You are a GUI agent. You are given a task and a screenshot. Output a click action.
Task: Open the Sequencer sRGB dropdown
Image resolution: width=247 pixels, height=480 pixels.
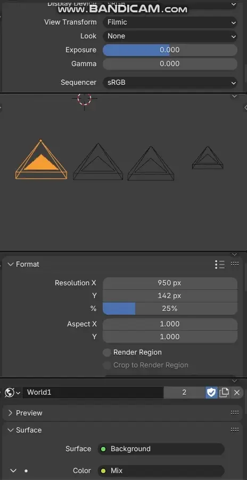click(170, 83)
